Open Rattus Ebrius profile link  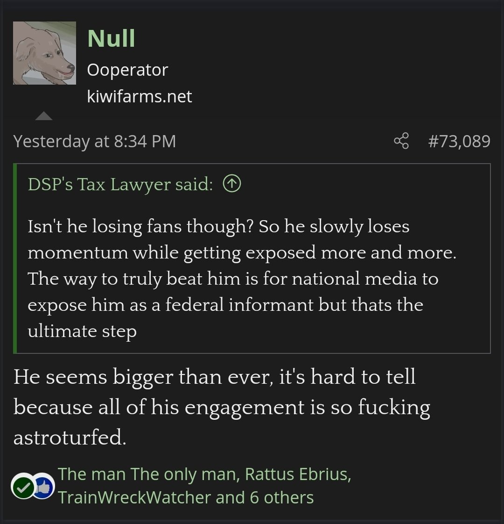(298, 474)
